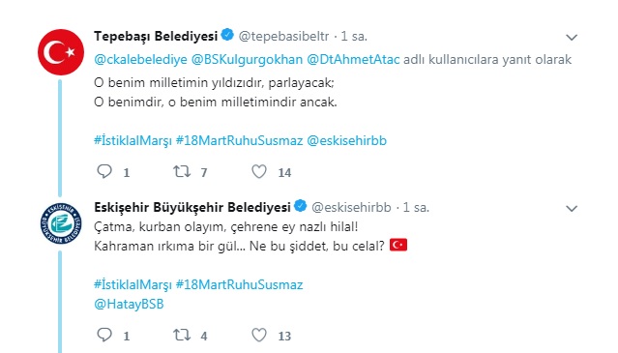Expand the Eskişehir tweet options chevron
618x353 pixels.
point(572,208)
